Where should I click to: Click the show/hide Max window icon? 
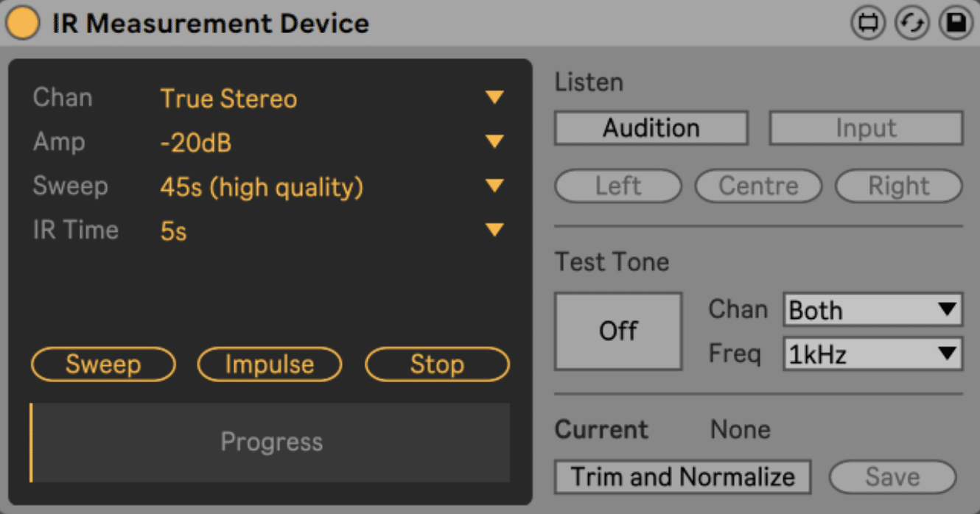point(869,24)
